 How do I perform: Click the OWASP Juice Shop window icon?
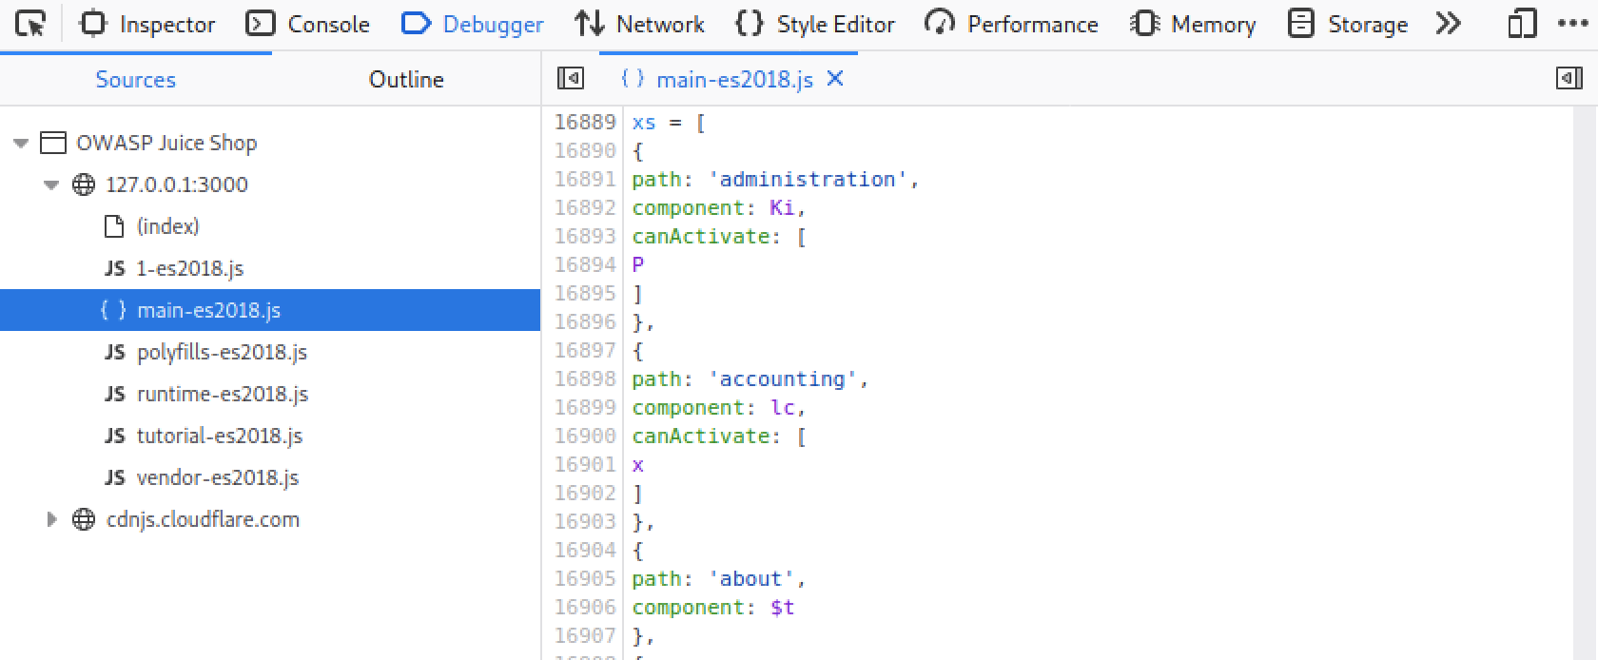click(x=53, y=144)
